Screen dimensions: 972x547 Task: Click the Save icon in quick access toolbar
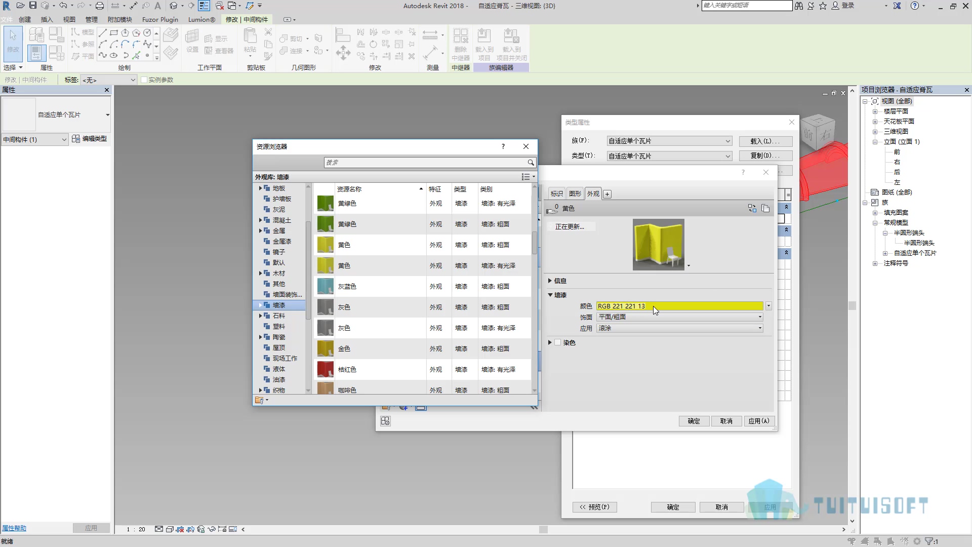pos(33,6)
